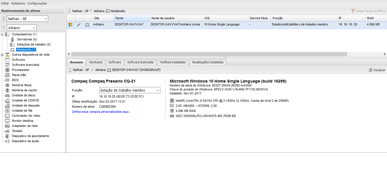The height and width of the screenshot is (195, 387).
Task: Click the 'Compaq Compaq Presario CQ-21' heading
Action: coord(103,81)
